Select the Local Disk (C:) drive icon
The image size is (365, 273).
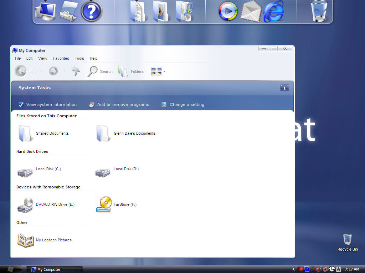(25, 173)
